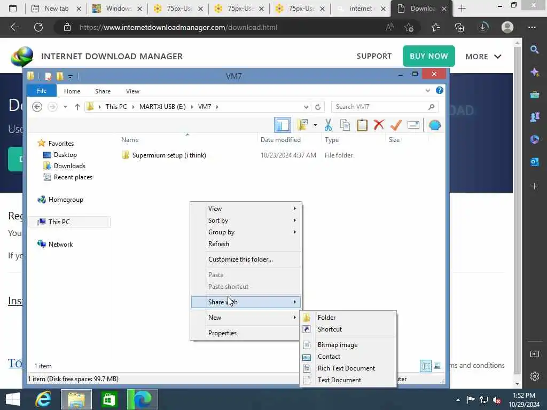Switch to Details view icon in status bar
This screenshot has width=547, height=410.
pos(426,366)
